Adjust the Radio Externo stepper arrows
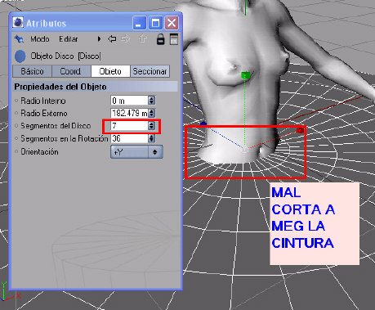Image resolution: width=375 pixels, height=310 pixels. pyautogui.click(x=152, y=113)
